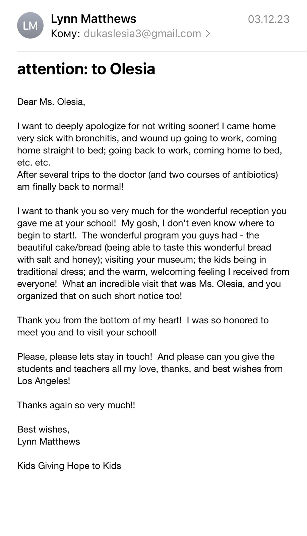The image size is (307, 536).
Task: Expand recipient details with the chevron arrow
Action: tap(208, 33)
